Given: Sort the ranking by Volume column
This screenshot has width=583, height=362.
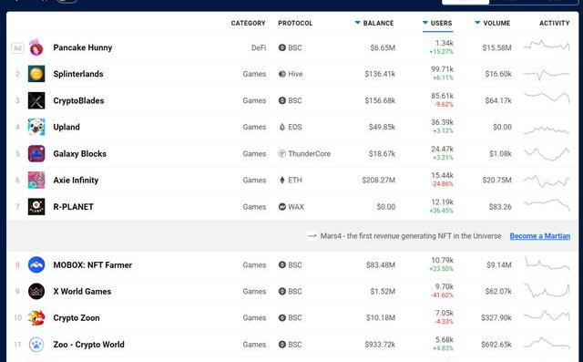Looking at the screenshot, I should [493, 23].
